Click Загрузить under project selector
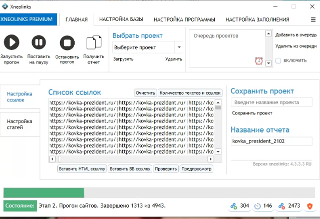Image resolution: width=320 pixels, height=219 pixels. coord(123,59)
